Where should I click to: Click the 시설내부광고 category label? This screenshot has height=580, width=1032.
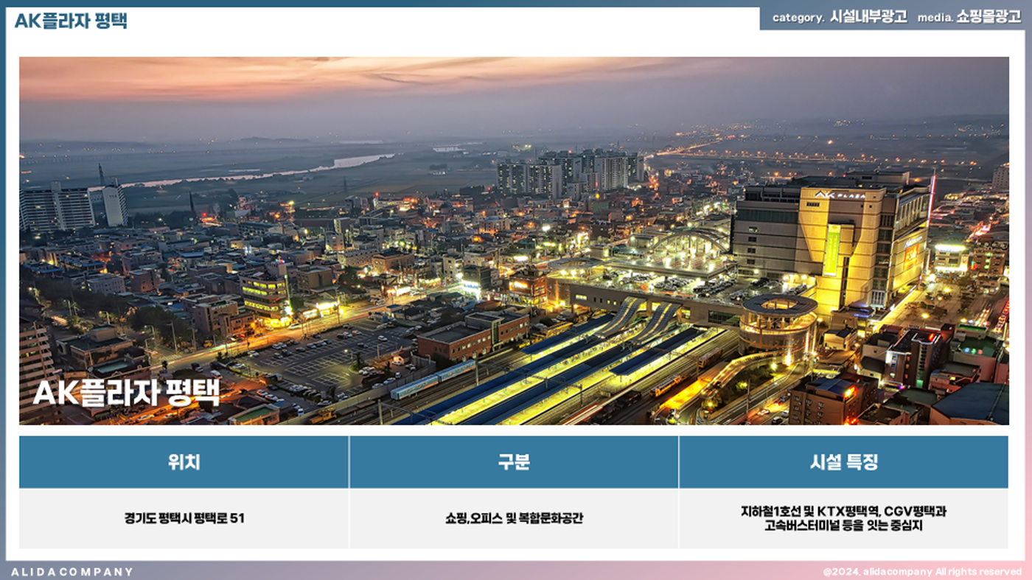(868, 17)
